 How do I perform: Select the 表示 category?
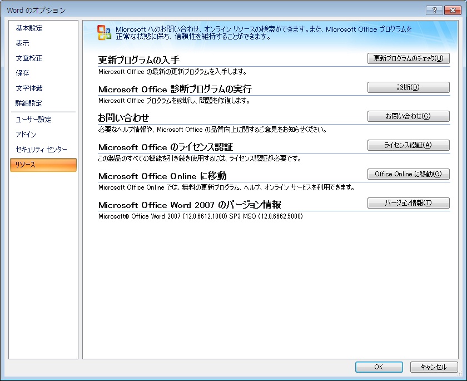pyautogui.click(x=23, y=43)
